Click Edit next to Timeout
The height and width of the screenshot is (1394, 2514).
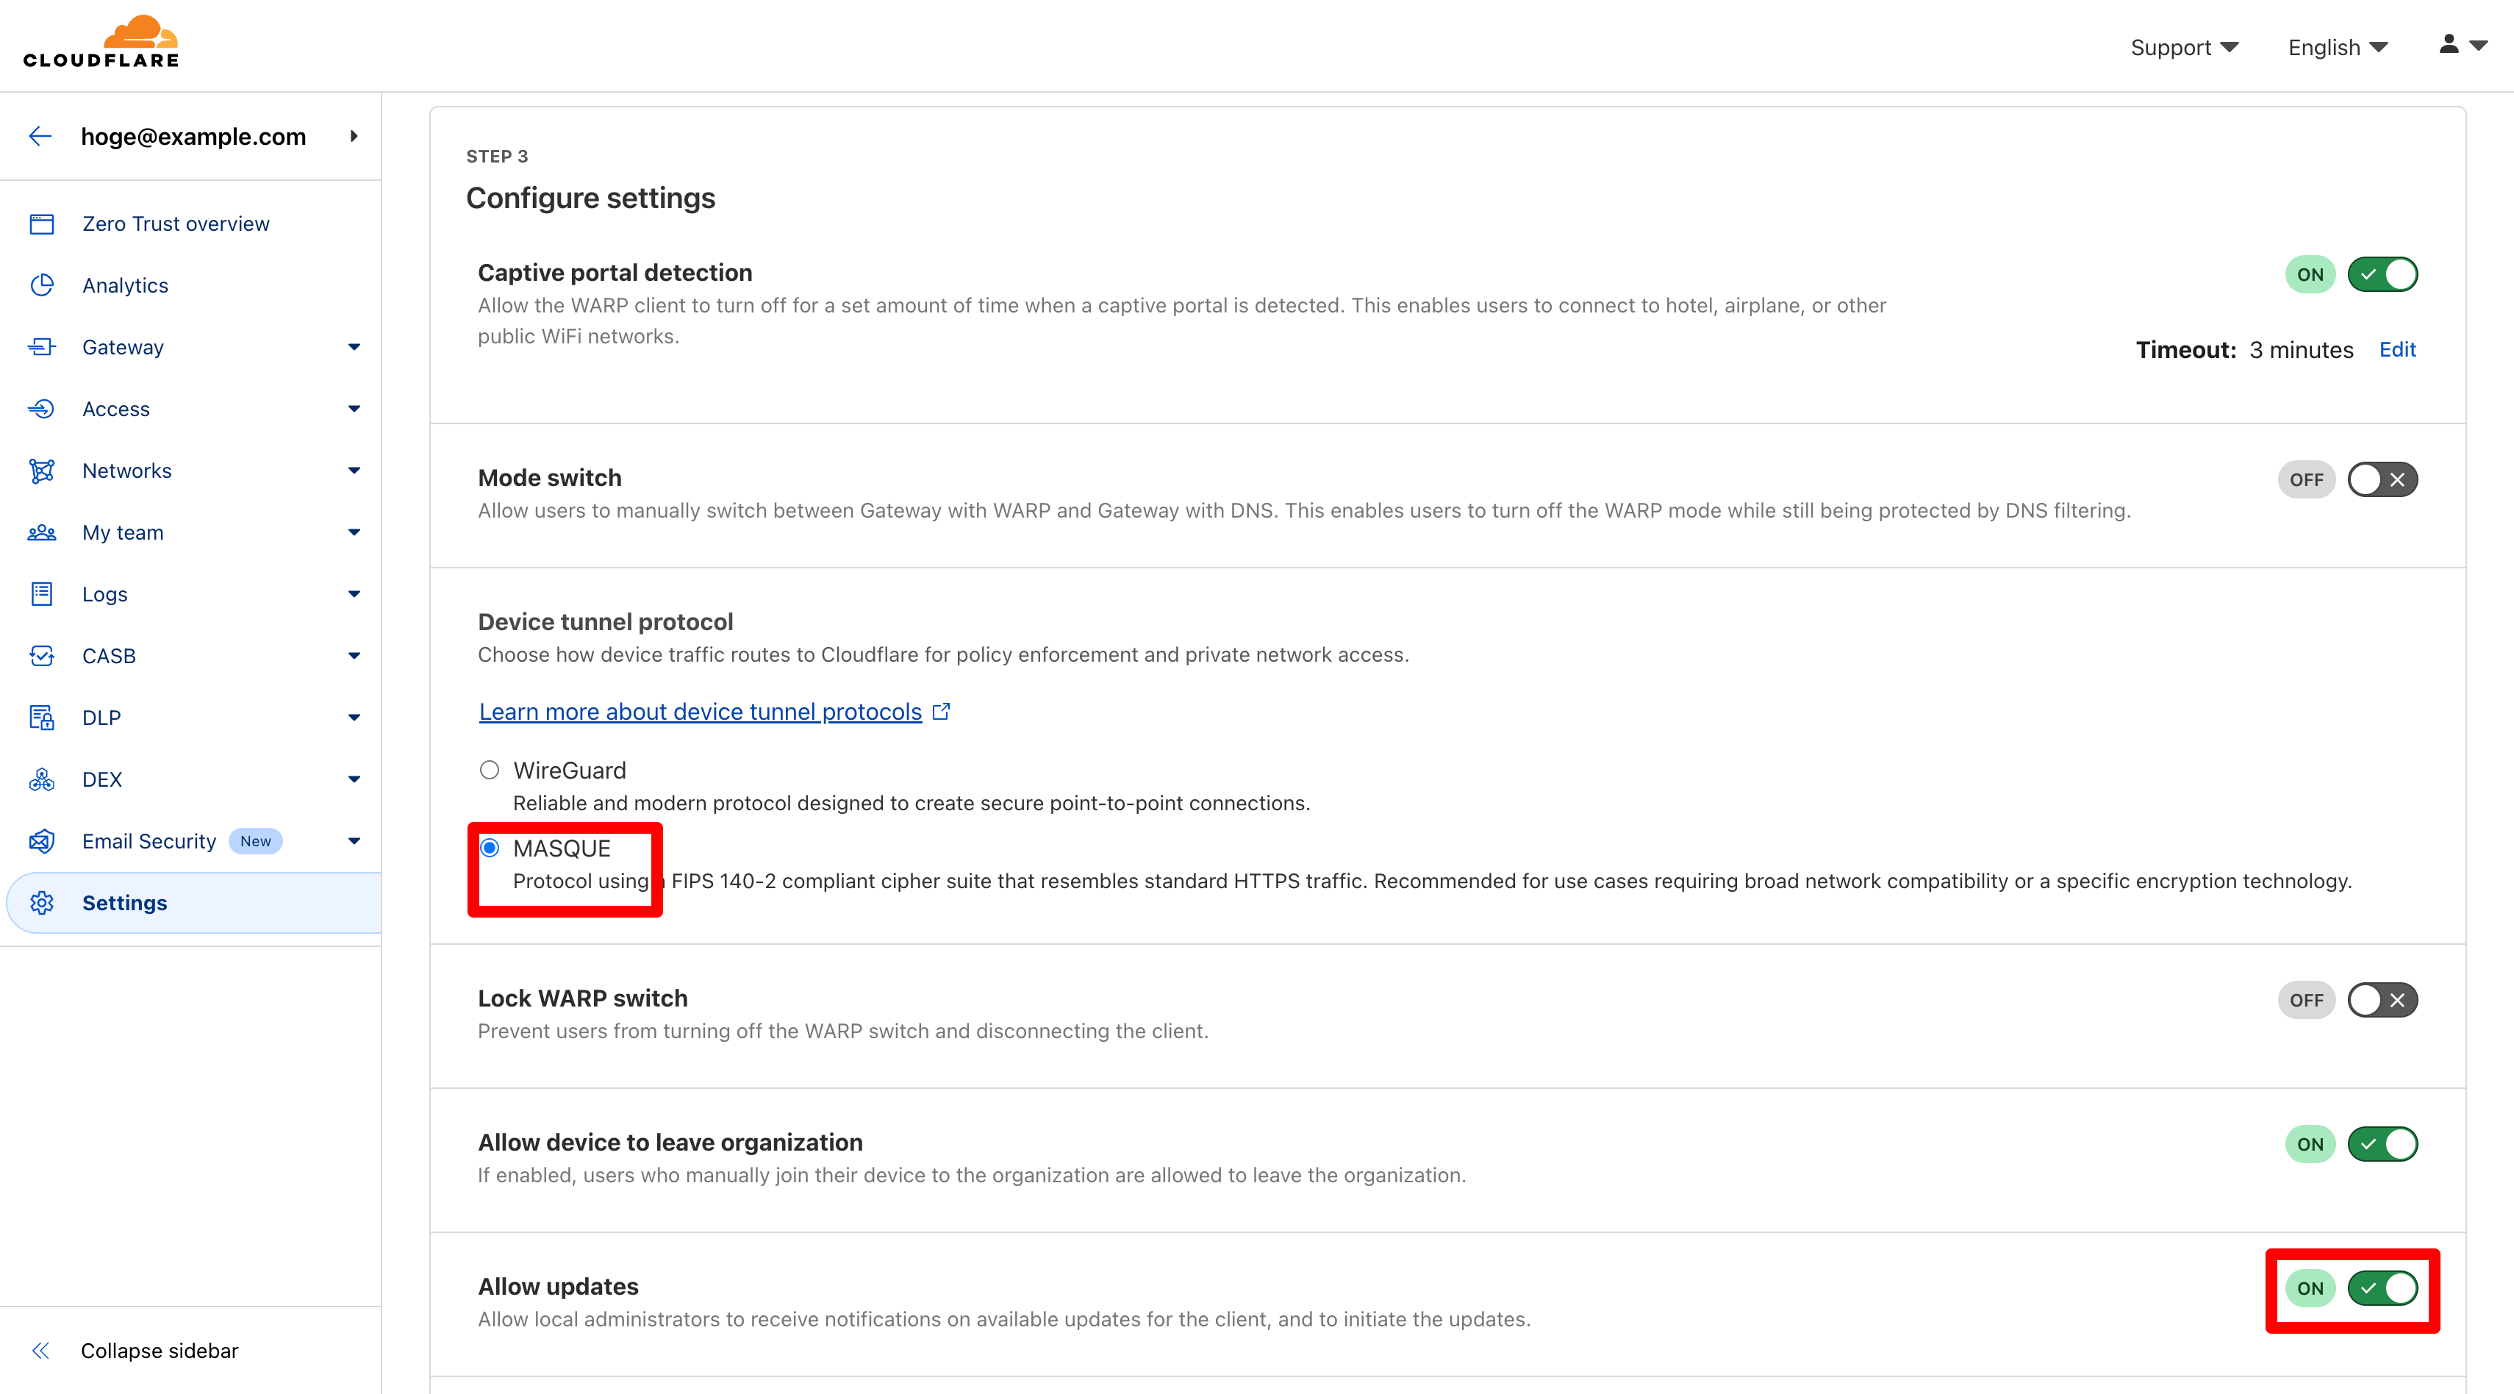pyautogui.click(x=2397, y=349)
